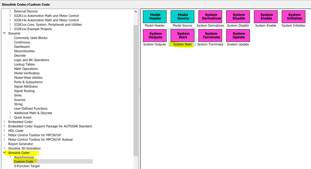
Task: Expand the HDL Coder library
Action: [x=4, y=130]
